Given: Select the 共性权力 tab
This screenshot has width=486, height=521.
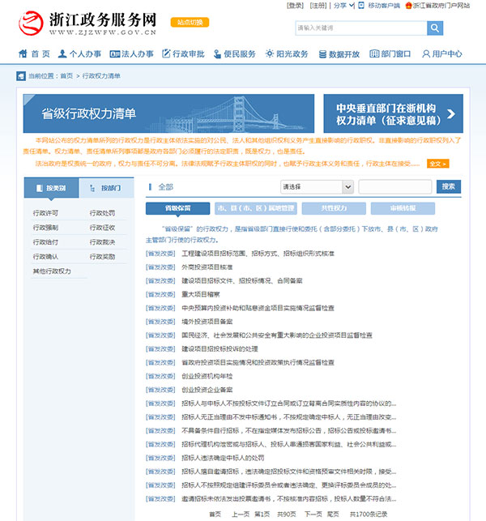Looking at the screenshot, I should 333,208.
